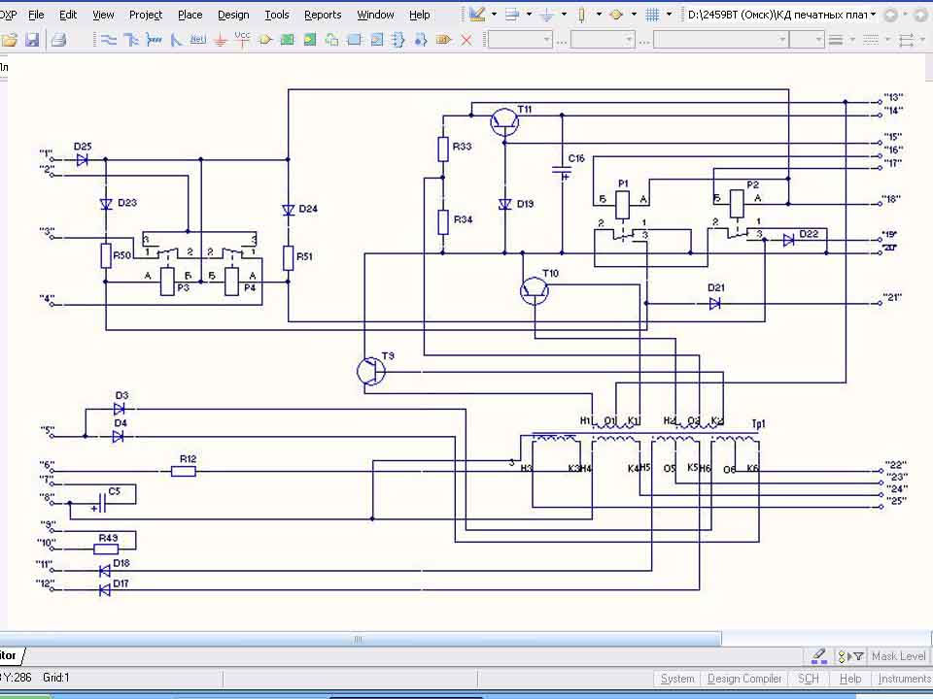This screenshot has height=699, width=933.
Task: Open the Instruments panel button
Action: 904,679
